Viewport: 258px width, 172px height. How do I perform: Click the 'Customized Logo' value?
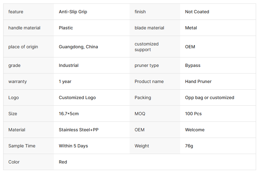tap(77, 98)
